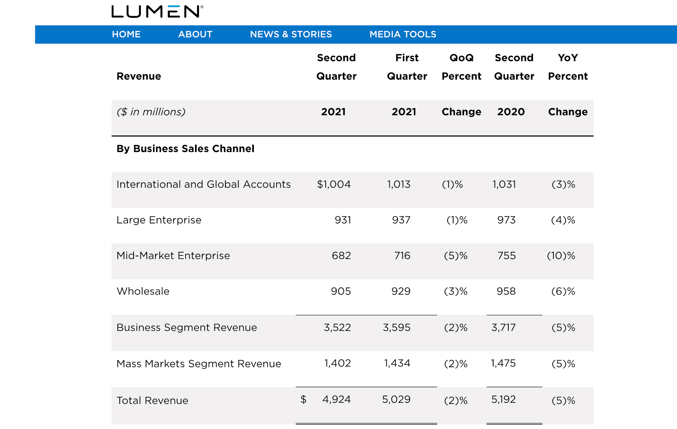This screenshot has width=677, height=429.
Task: Click the LUMEN logo
Action: (156, 11)
